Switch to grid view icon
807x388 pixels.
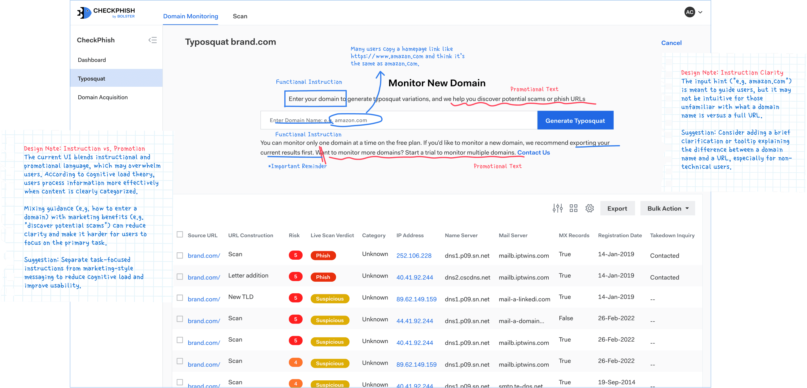(573, 208)
